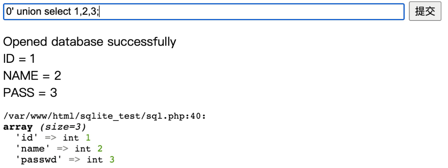This screenshot has height=168, width=448.
Task: Click the 'Opened database successfully' message
Action: click(x=89, y=42)
